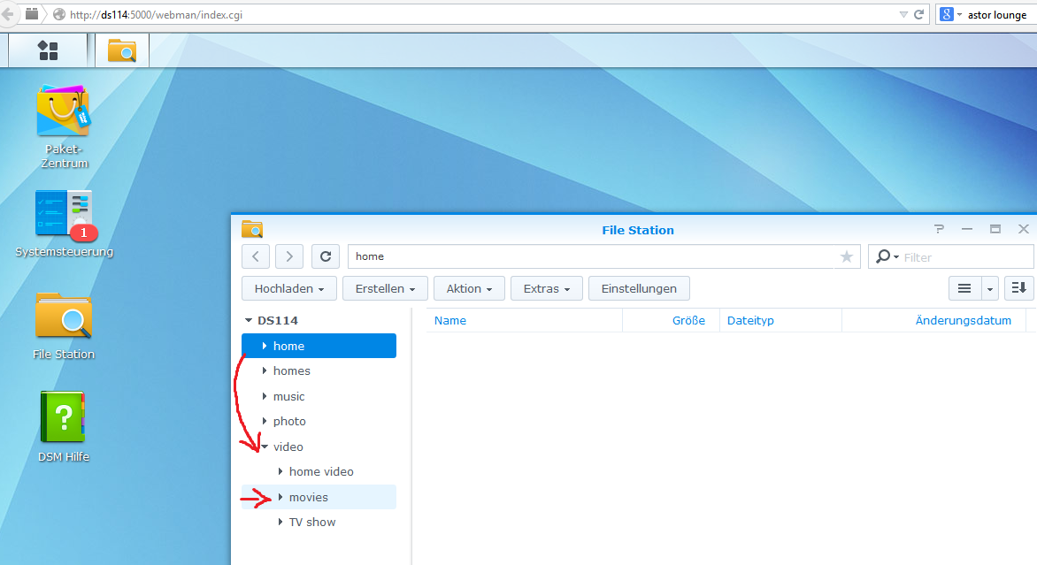Refresh the File Station folder view
Image resolution: width=1037 pixels, height=565 pixels.
pyautogui.click(x=326, y=256)
